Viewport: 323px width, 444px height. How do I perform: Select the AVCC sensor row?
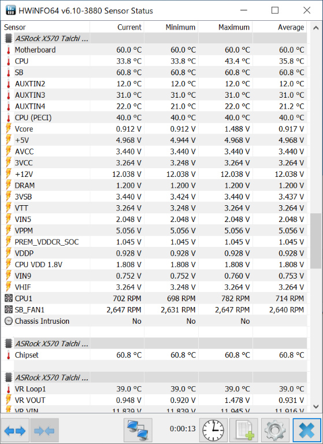pos(154,151)
